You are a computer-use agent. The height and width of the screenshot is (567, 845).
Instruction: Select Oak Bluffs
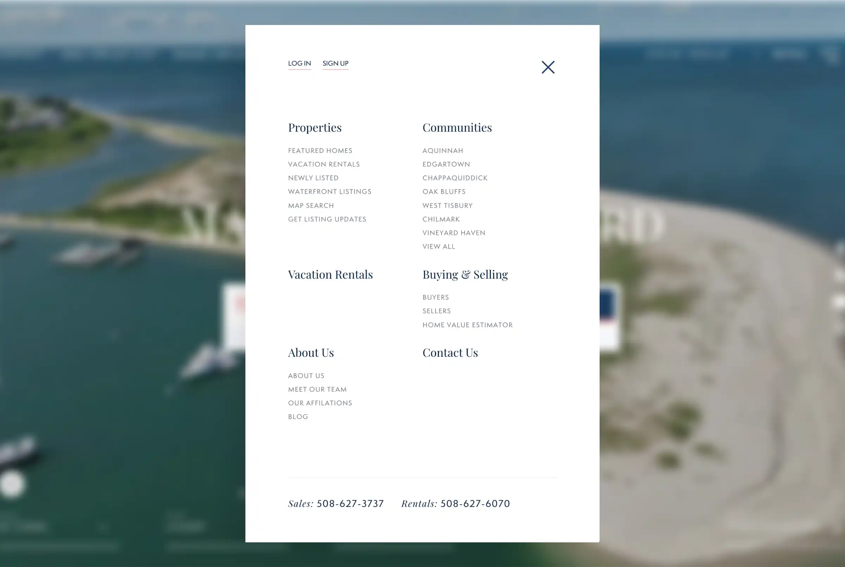point(444,192)
